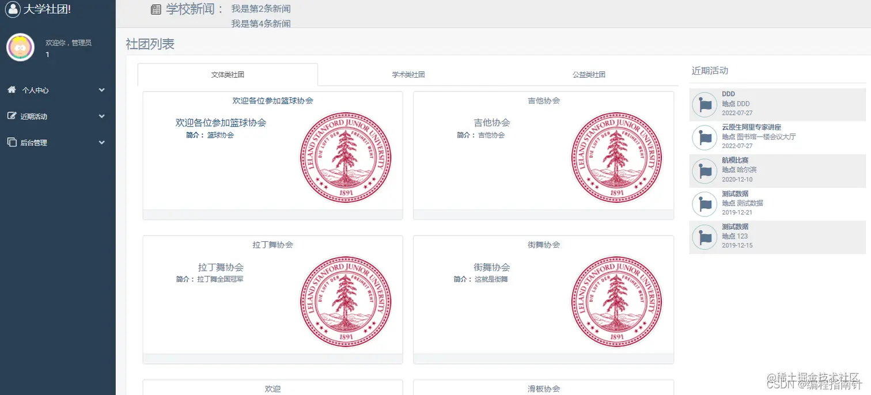871x395 pixels.
Task: Click the intro text 拉丁舞全国冠军
Action: [220, 279]
